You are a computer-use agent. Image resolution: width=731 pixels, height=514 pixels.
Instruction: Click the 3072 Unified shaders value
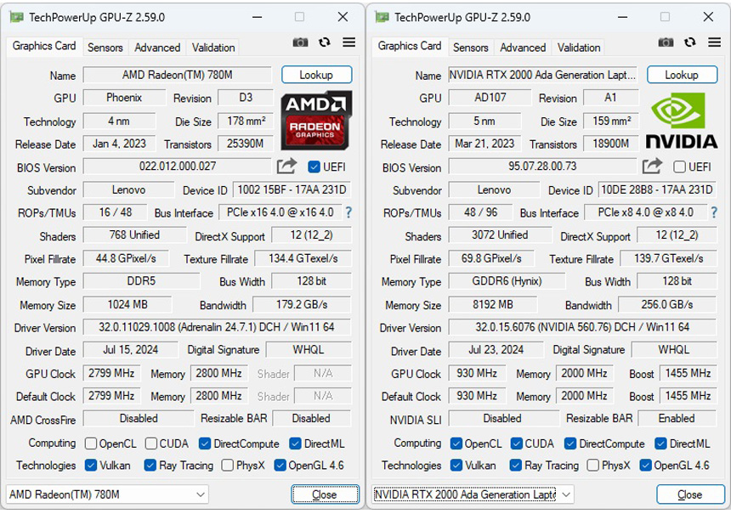(500, 234)
